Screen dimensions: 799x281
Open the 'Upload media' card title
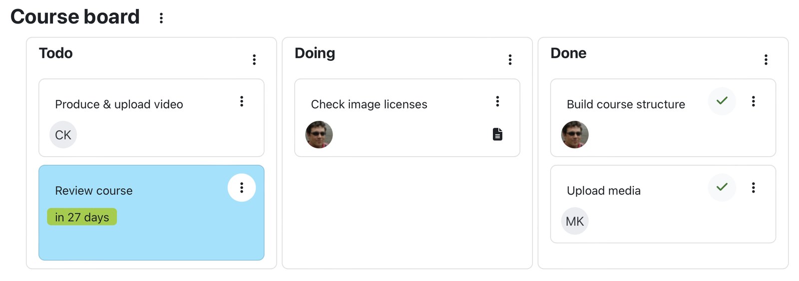[x=604, y=191]
